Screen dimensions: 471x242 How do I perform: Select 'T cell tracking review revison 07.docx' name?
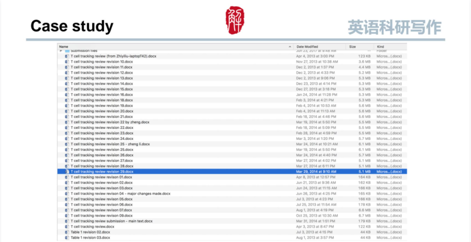point(101,210)
